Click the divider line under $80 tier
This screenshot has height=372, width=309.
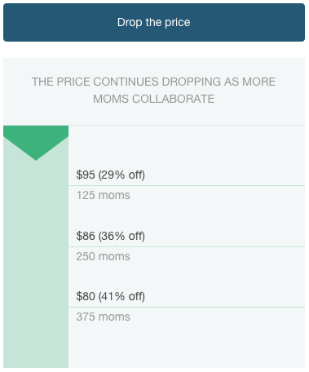point(187,308)
